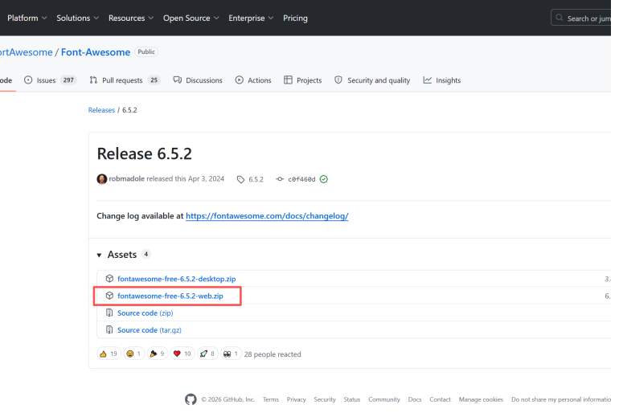Click zip file icon beside Source code (zip)
The image size is (619, 413).
109,313
